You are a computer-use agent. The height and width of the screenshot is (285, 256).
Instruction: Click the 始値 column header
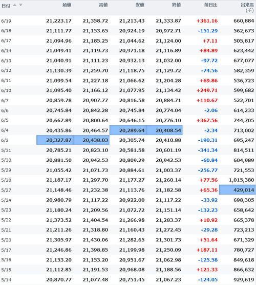click(x=67, y=5)
